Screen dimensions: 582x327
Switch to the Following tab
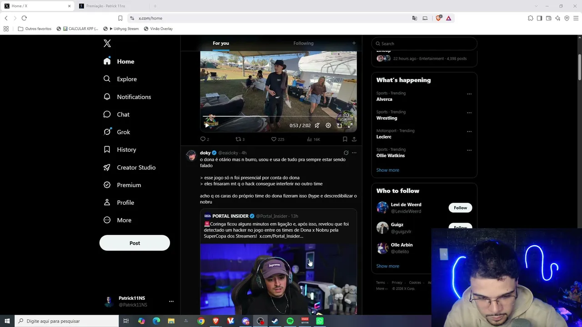(x=303, y=43)
